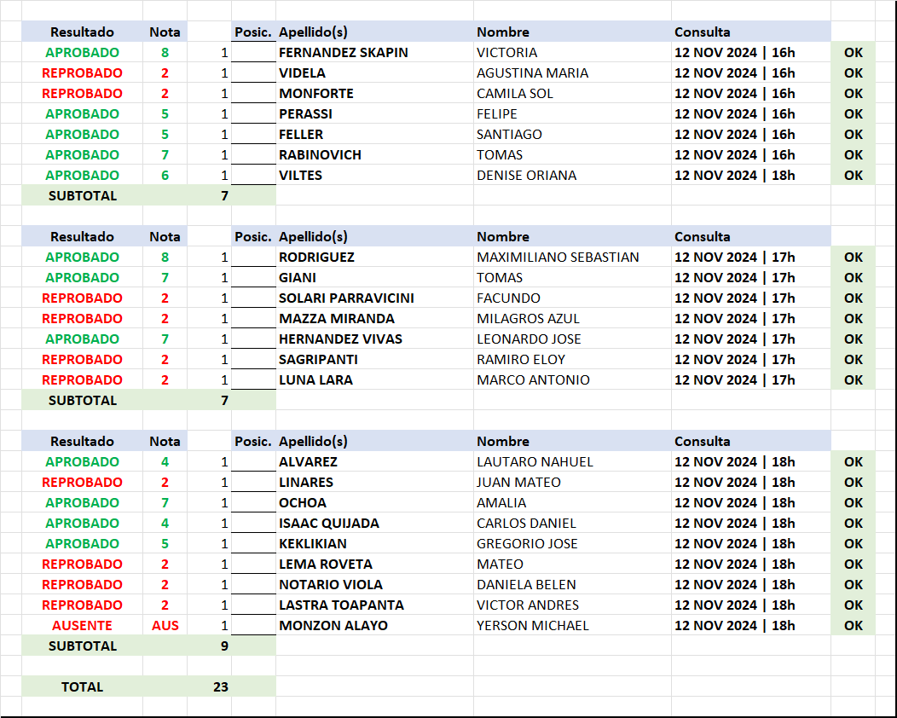Select the name AGUSTINA MARIA
The height and width of the screenshot is (718, 897).
[x=532, y=73]
